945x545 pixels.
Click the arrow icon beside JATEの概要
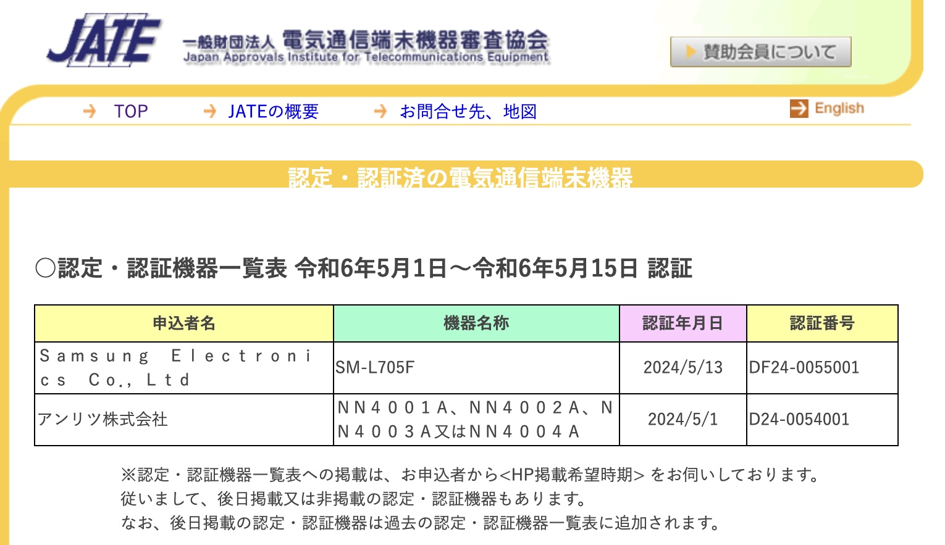pyautogui.click(x=210, y=111)
